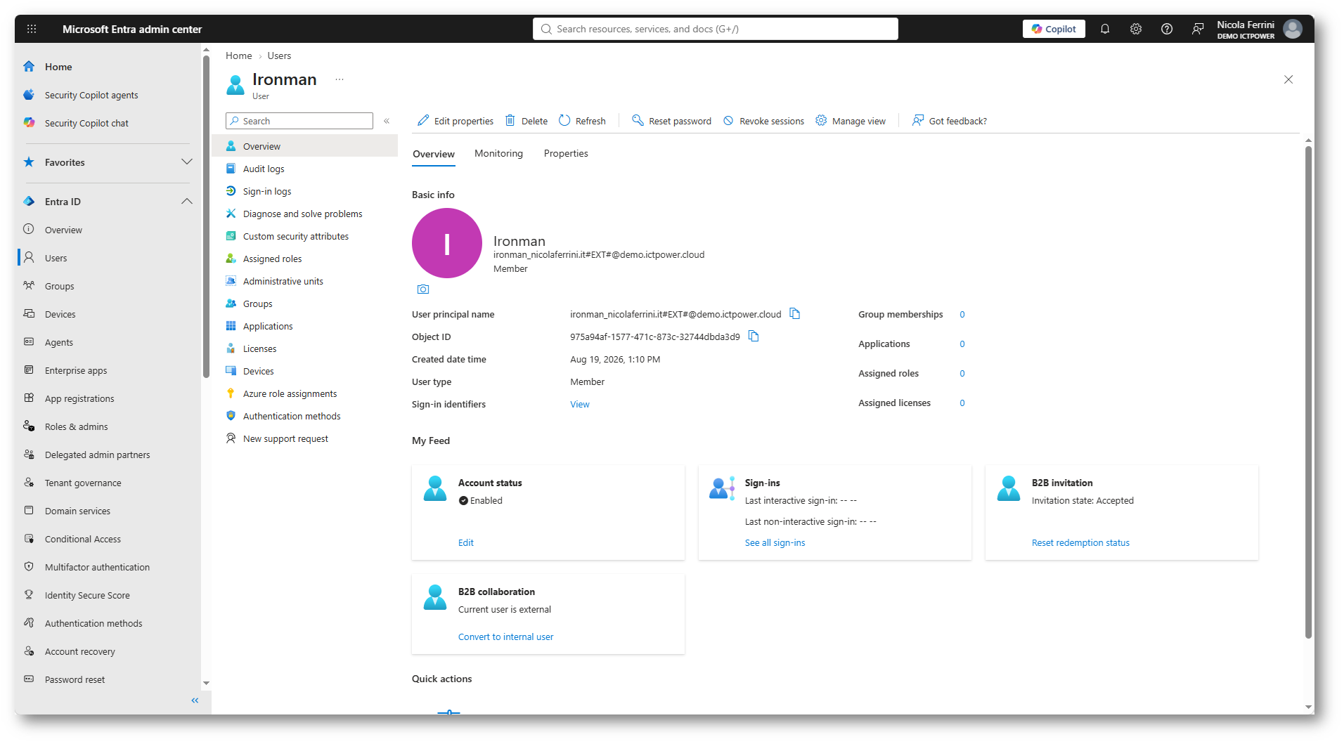Click the Ironman profile avatar circle
The image size is (1344, 744).
pos(447,243)
